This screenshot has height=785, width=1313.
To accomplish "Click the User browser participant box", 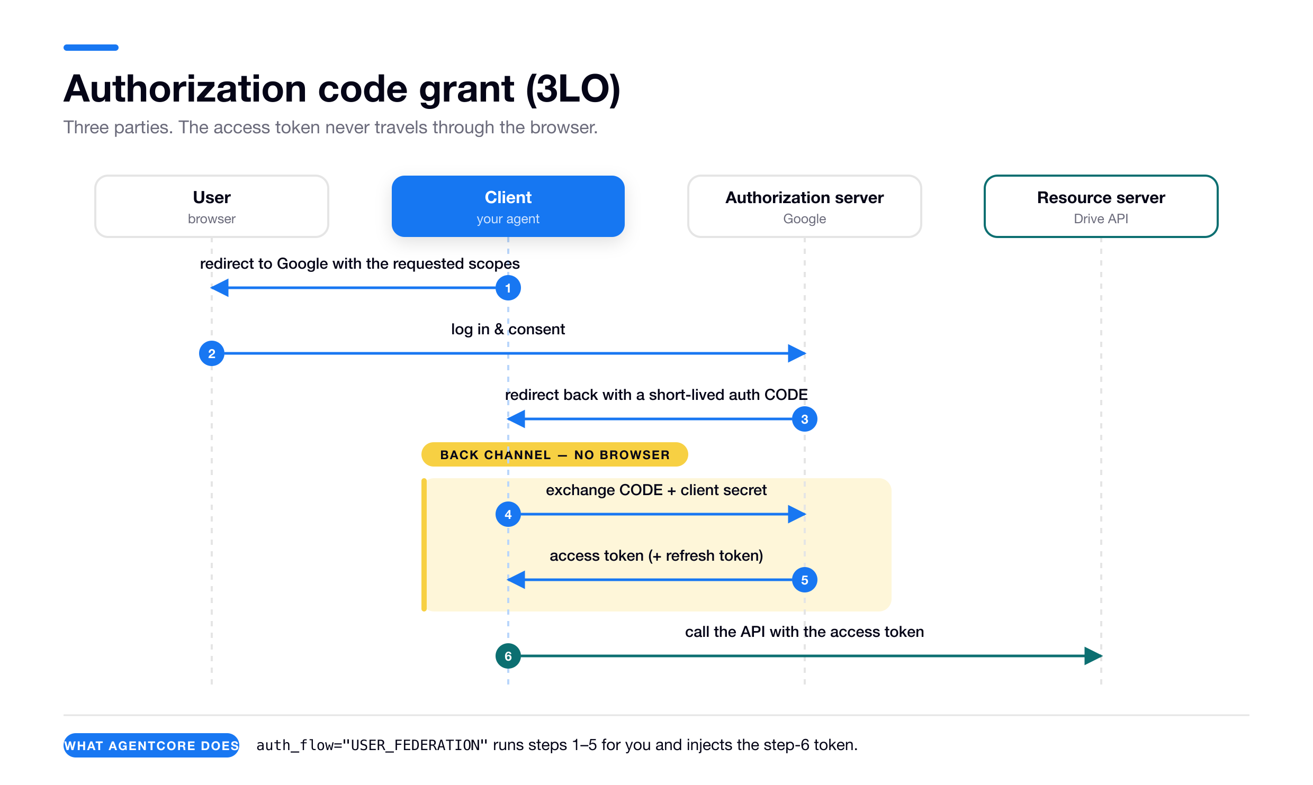I will pyautogui.click(x=212, y=206).
